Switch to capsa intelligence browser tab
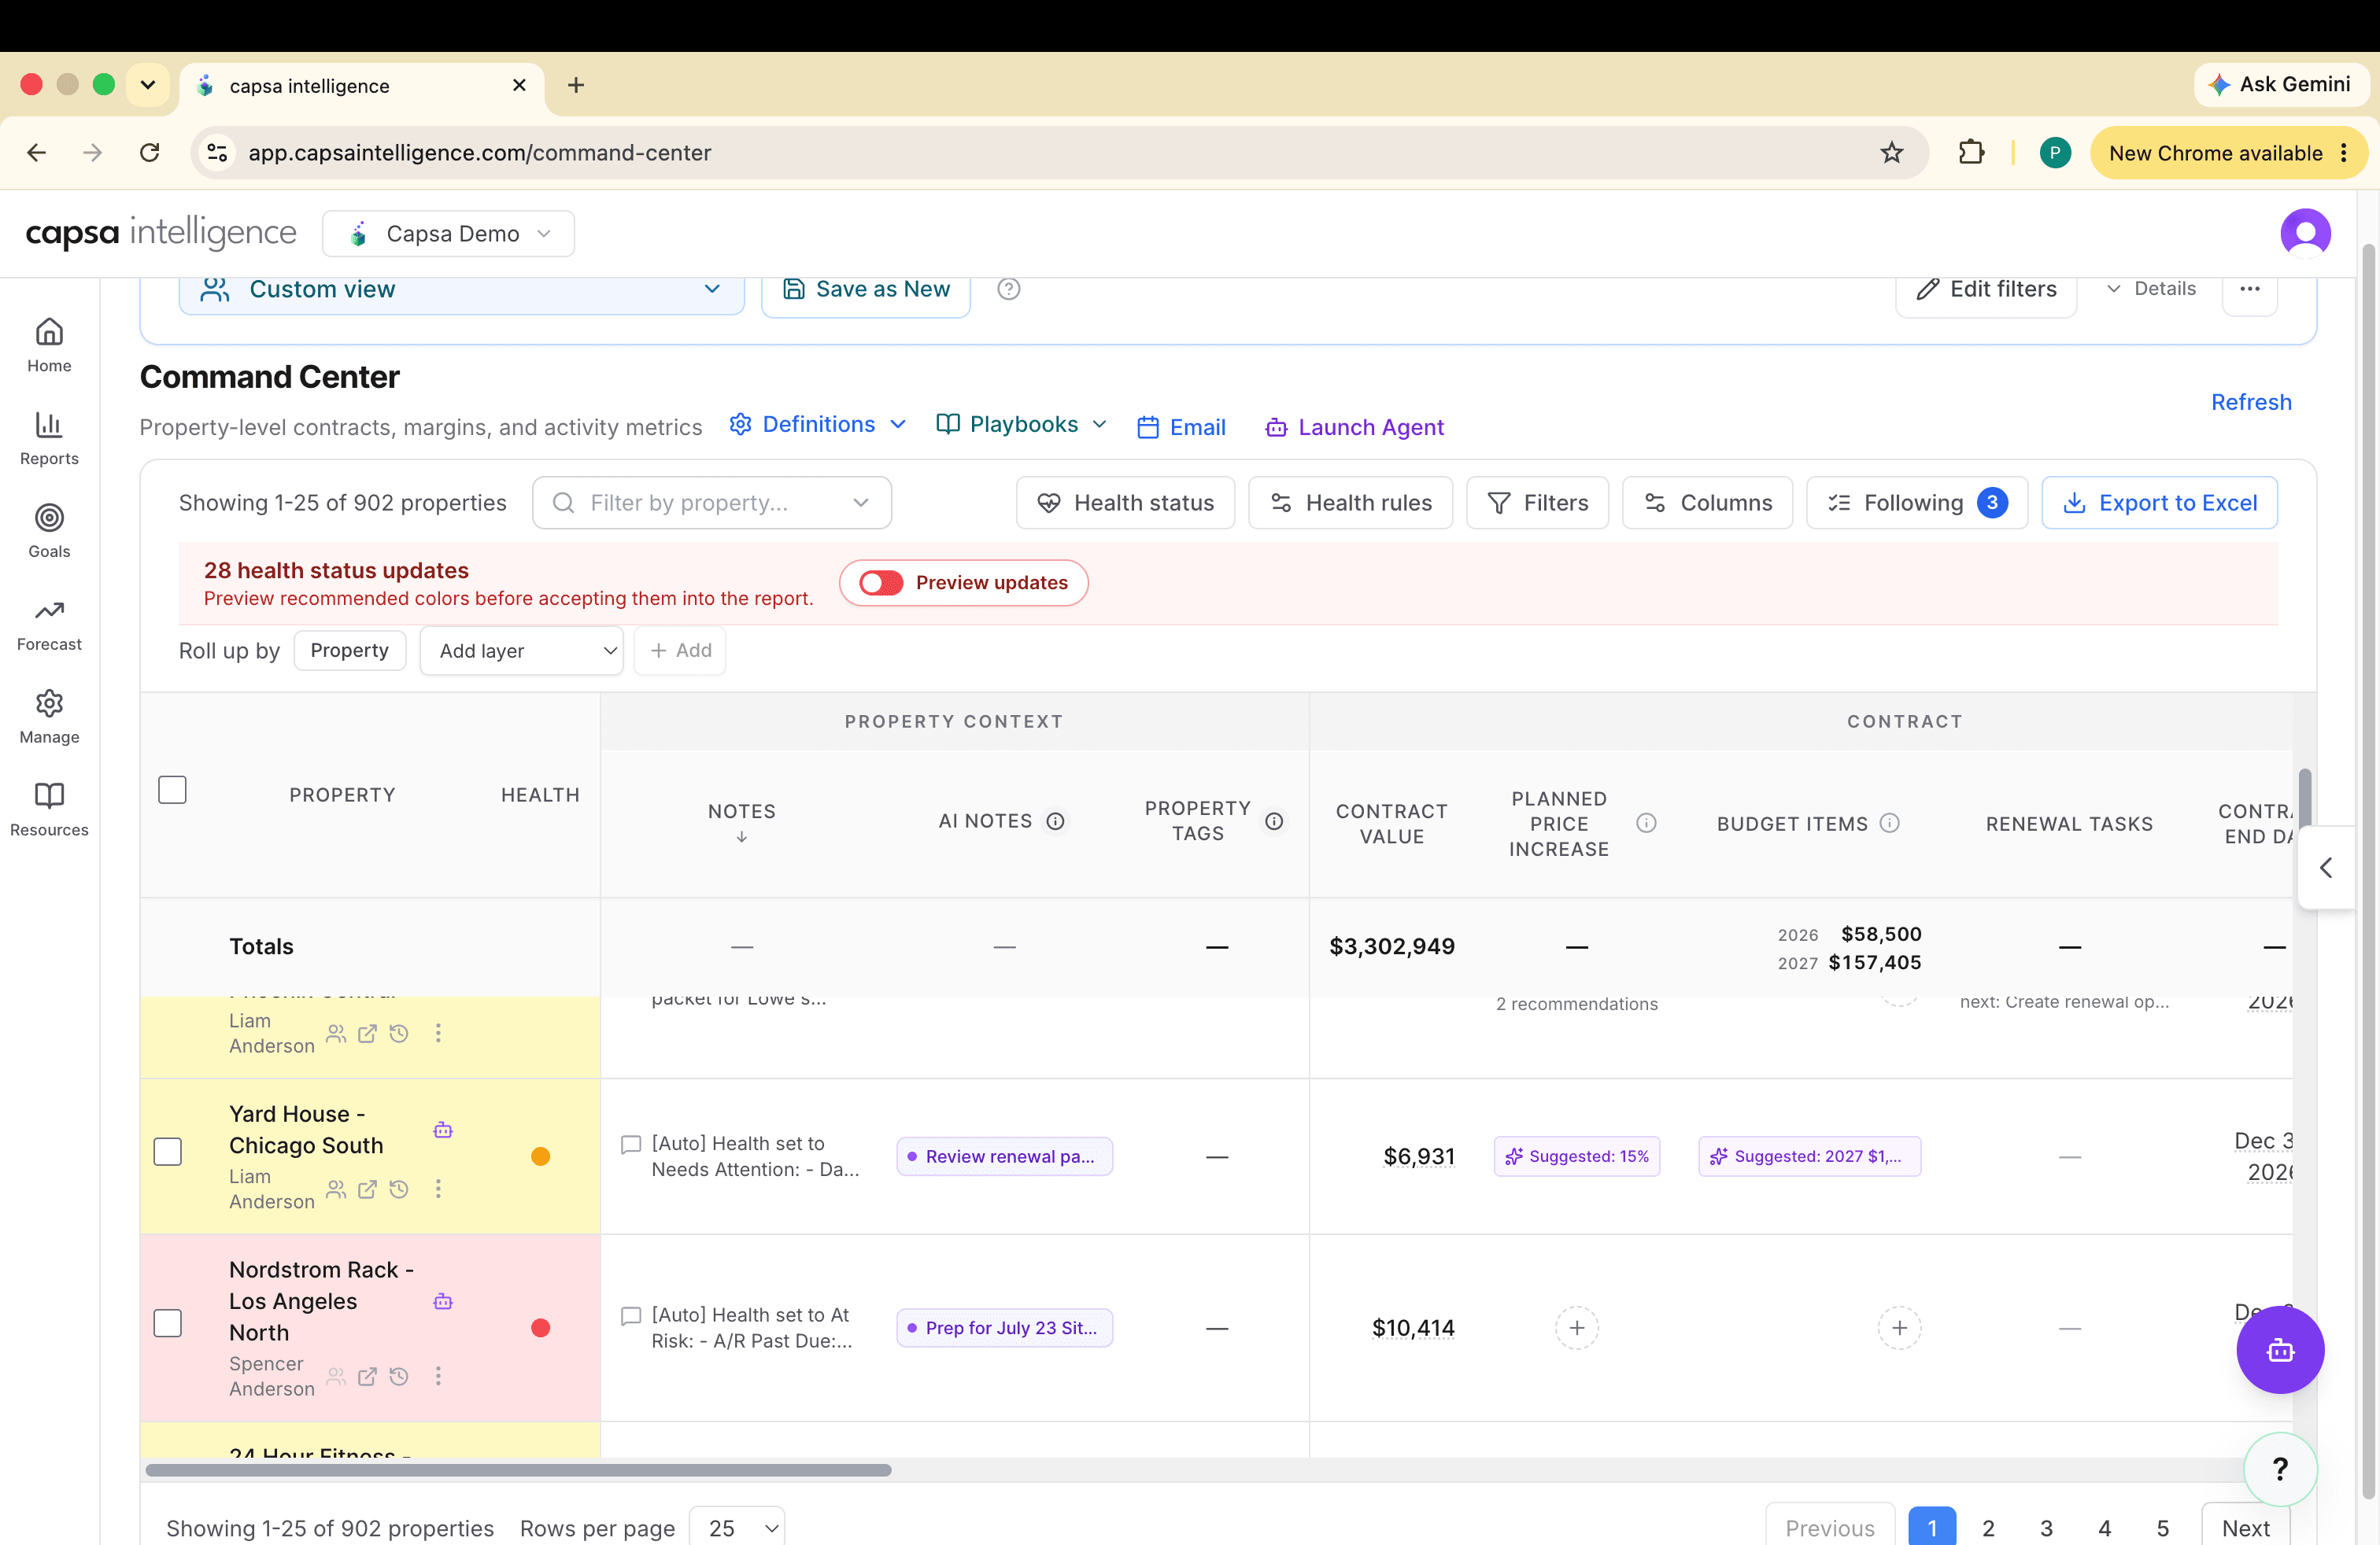 point(362,86)
